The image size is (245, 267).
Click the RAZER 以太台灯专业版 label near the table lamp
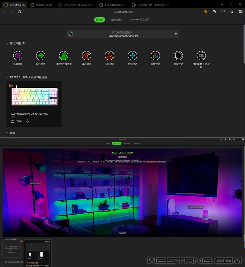(196, 207)
